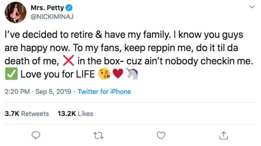This screenshot has height=146, width=261.
Task: Like the tweet with the heart outline icon
Action: (161, 134)
